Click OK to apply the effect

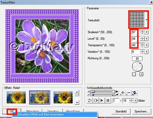[12, 111]
